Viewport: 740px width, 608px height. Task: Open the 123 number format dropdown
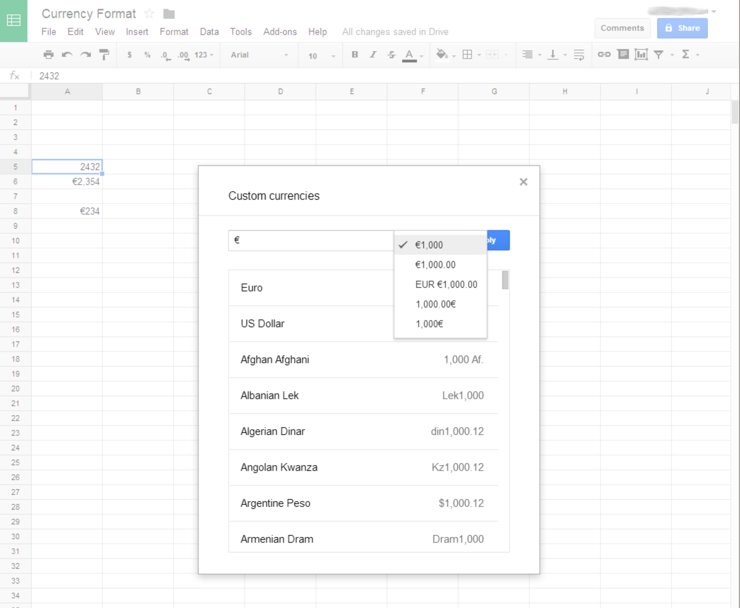pos(204,55)
